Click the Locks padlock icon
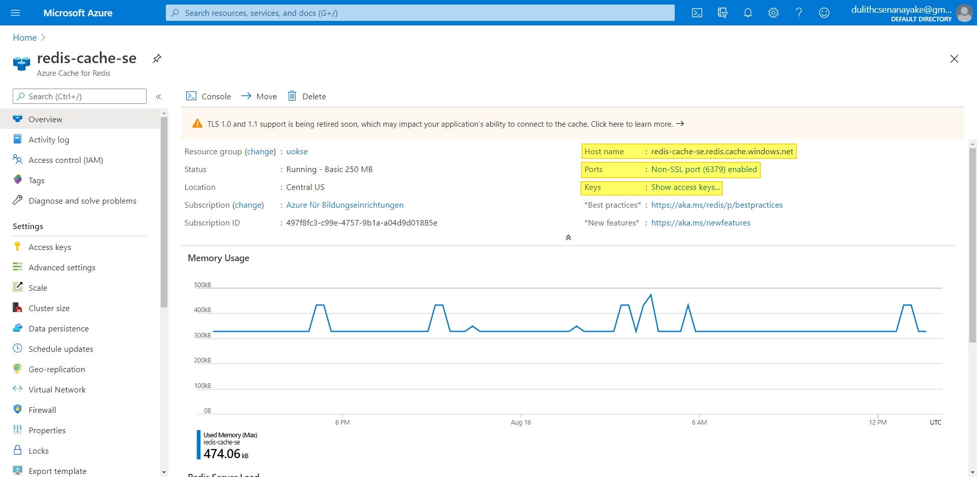Screen dimensions: 977x477 [17, 450]
